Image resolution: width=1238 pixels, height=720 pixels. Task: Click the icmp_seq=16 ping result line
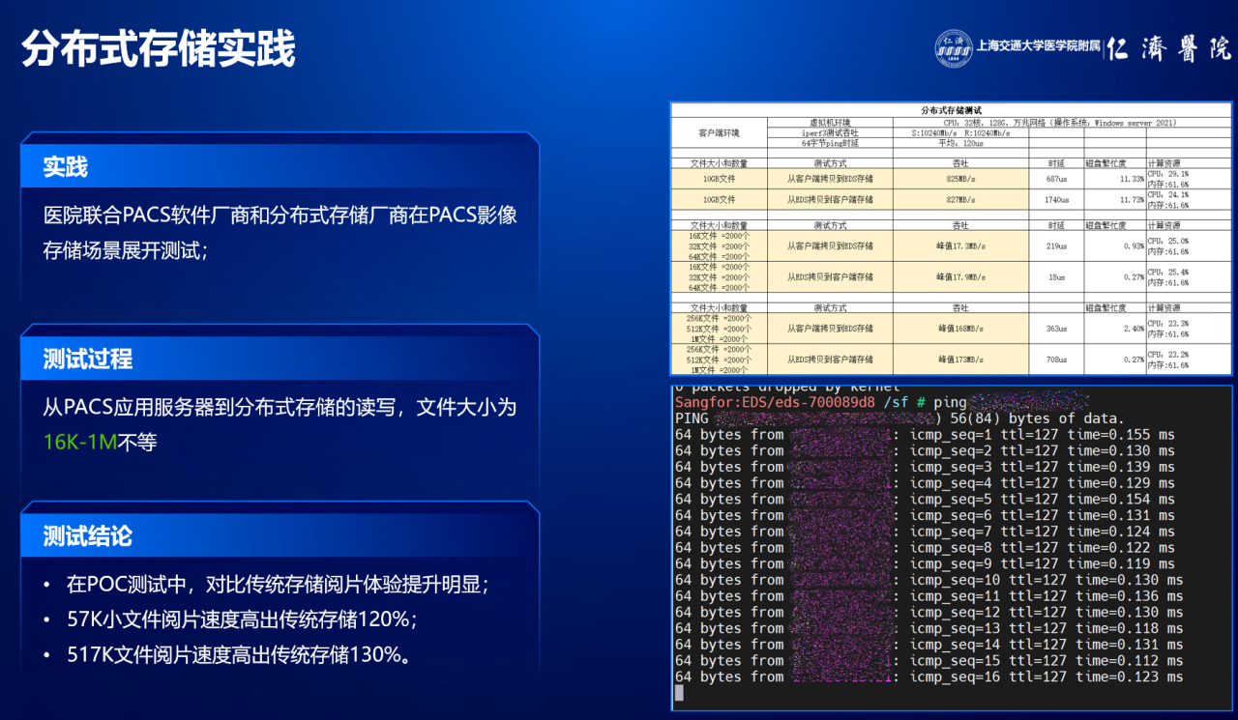point(928,677)
